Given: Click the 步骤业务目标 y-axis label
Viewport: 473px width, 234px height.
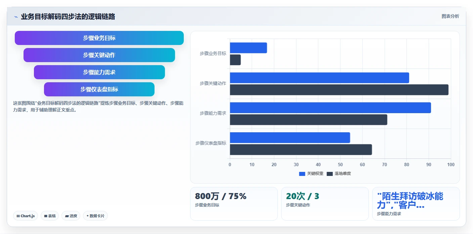Looking at the screenshot, I should 213,53.
